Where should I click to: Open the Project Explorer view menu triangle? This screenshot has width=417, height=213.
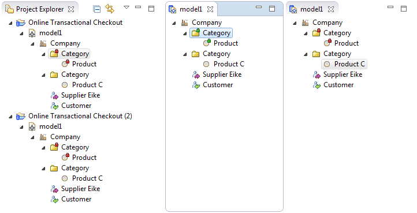coord(126,7)
